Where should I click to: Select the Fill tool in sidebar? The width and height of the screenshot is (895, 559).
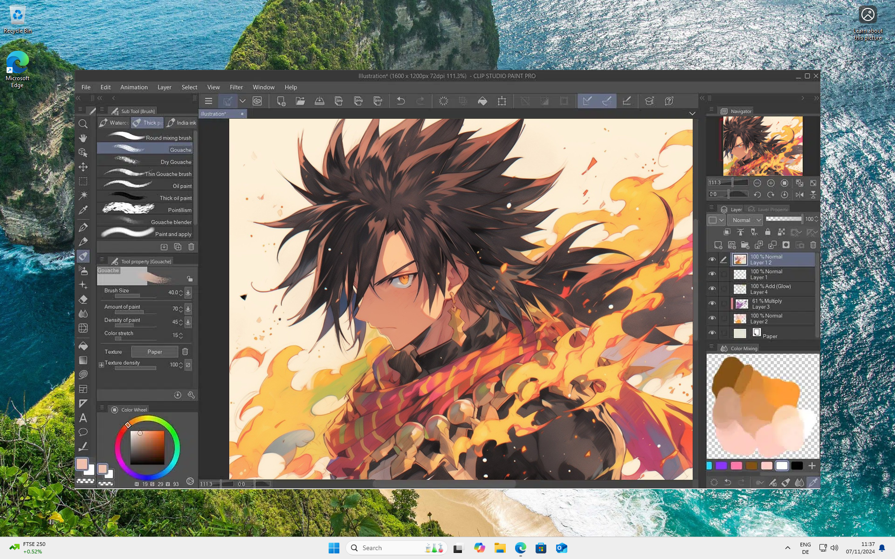[x=83, y=345]
